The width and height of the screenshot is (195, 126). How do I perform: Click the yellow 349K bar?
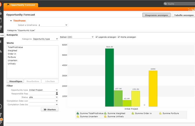(x=153, y=88)
